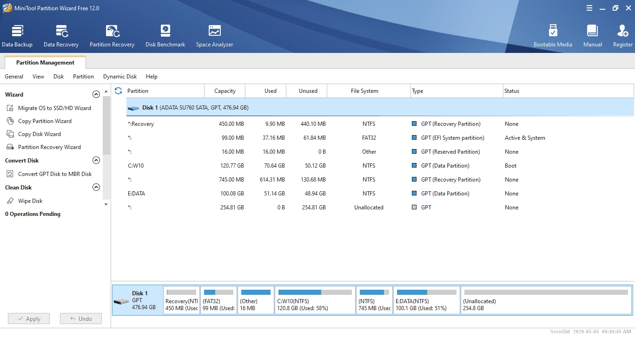Open Space Analyzer tool
635x338 pixels.
tap(214, 36)
